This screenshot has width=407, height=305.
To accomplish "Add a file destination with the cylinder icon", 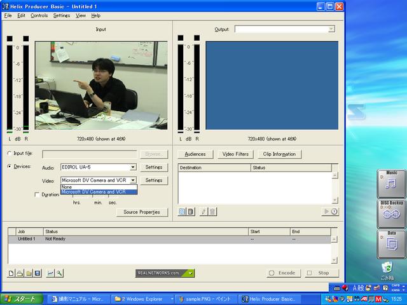I will 191,212.
